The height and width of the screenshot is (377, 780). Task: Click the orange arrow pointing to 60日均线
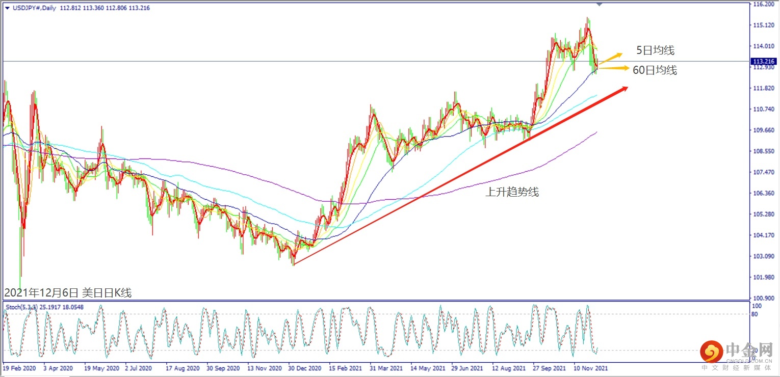(613, 68)
